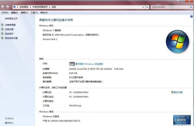Open help via blue question mark icon
The width and height of the screenshot is (194, 126).
[x=191, y=16]
